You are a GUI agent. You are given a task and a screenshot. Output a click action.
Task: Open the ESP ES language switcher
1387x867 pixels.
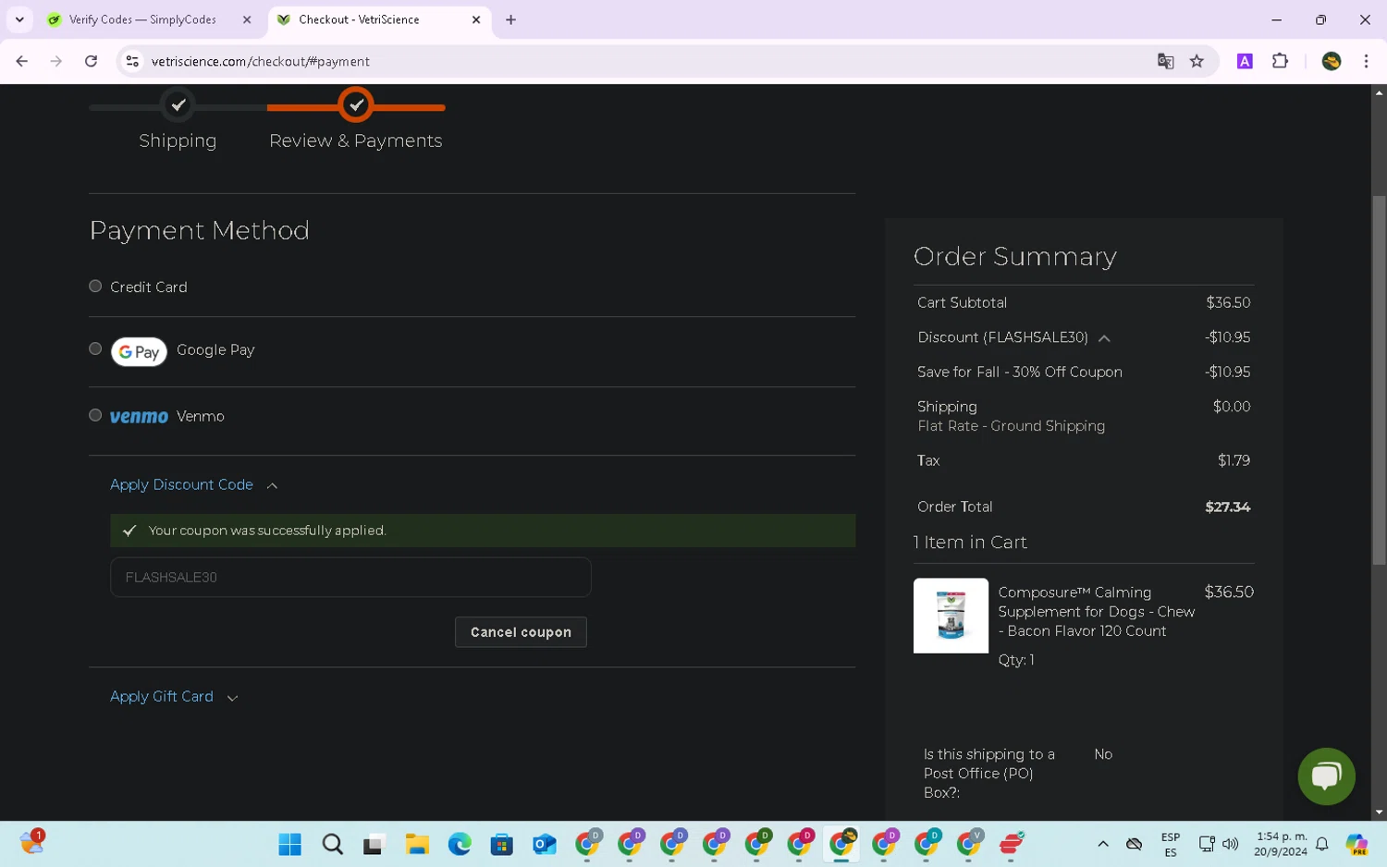(x=1171, y=845)
